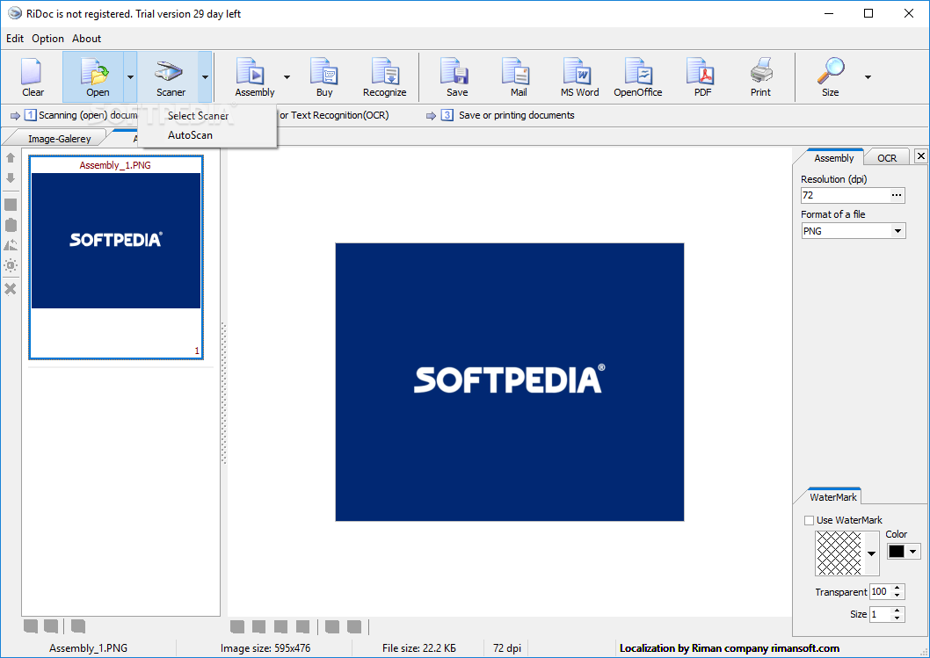
Task: Open the dropdown arrow next to Assembly
Action: [x=287, y=77]
